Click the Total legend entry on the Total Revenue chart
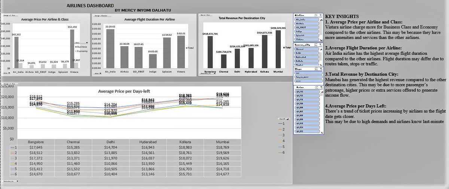The width and height of the screenshot is (449, 189). (x=287, y=47)
